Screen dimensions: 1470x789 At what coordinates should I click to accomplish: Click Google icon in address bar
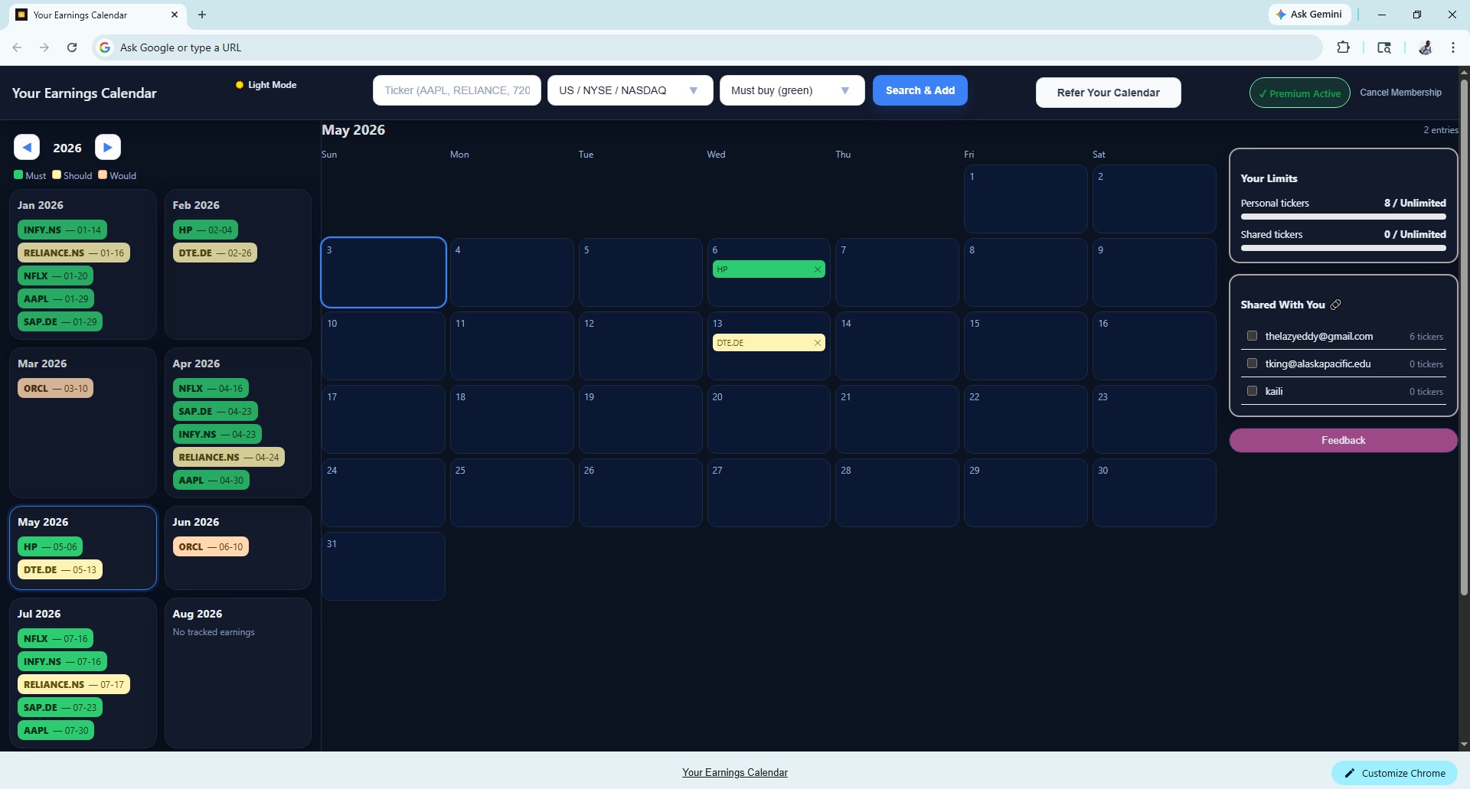(x=105, y=47)
